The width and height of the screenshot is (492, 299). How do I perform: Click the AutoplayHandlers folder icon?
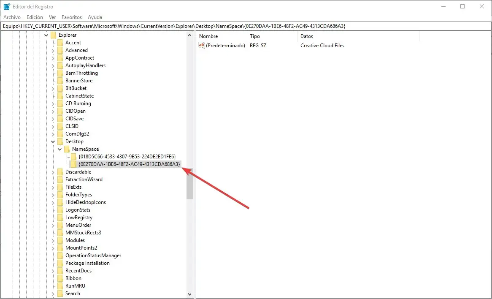(x=60, y=65)
